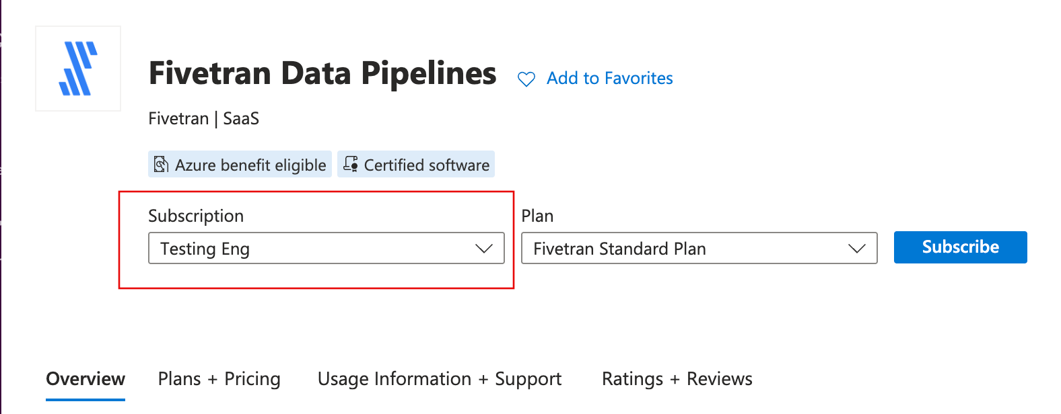Click the Fivetran logo thumbnail
This screenshot has width=1061, height=414.
tap(78, 69)
